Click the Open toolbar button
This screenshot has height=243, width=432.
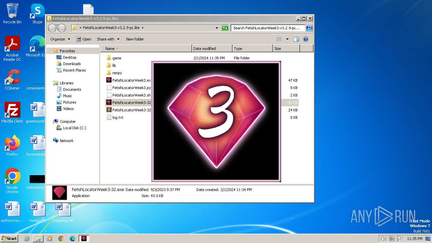point(84,39)
